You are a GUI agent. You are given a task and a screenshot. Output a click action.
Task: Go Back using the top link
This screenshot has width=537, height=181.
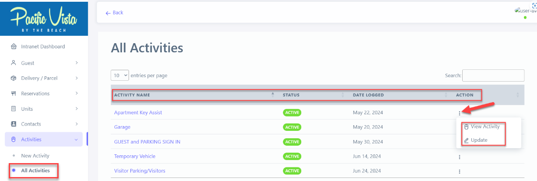click(x=115, y=13)
